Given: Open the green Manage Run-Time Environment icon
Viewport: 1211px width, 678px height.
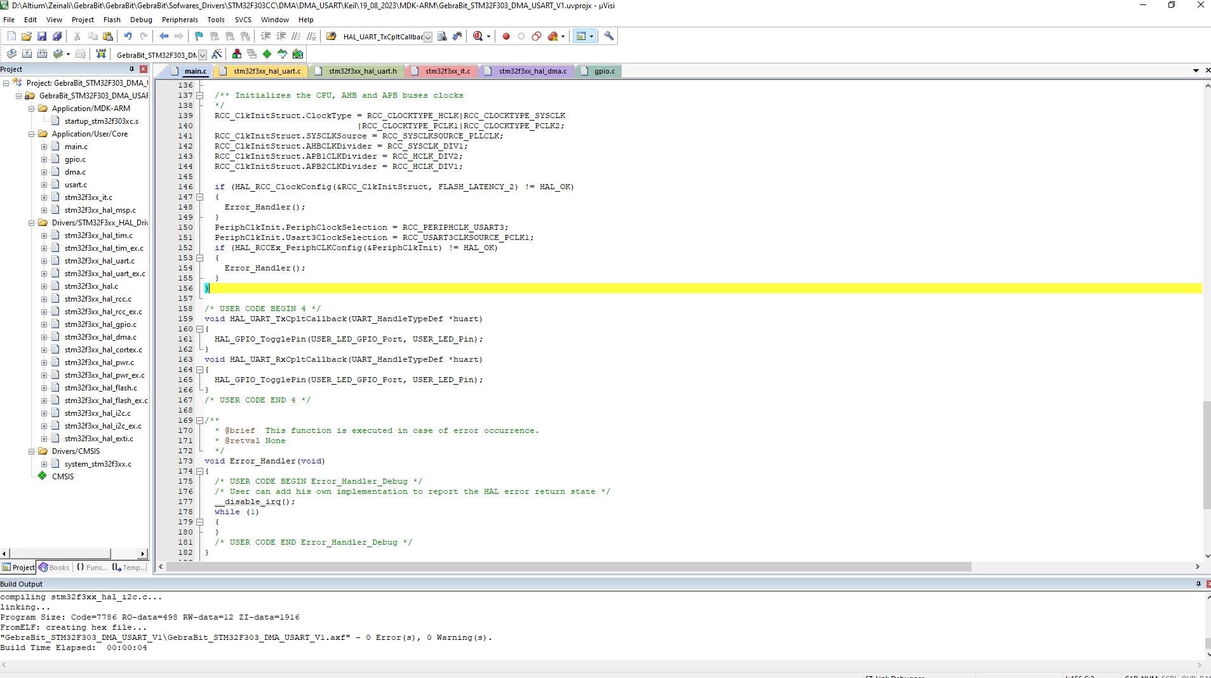Looking at the screenshot, I should (267, 54).
